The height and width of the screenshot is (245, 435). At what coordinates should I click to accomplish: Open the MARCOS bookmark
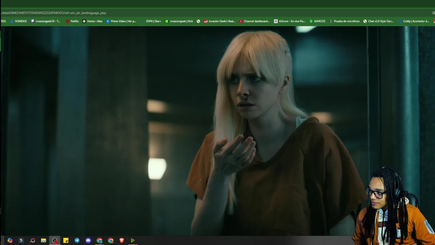pos(317,21)
